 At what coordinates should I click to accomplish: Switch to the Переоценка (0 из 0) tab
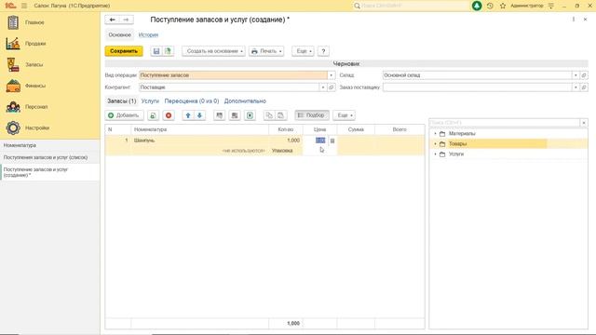192,101
